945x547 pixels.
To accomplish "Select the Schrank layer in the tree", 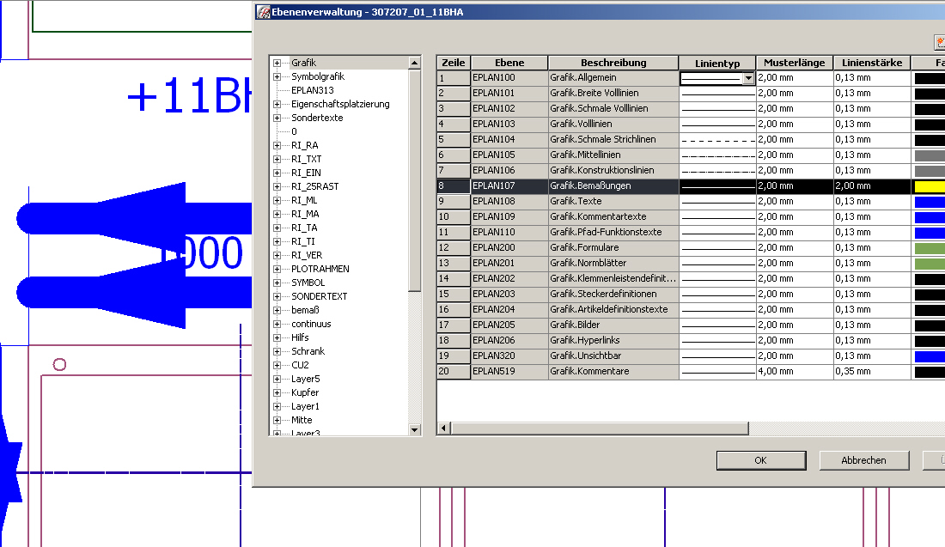I will (308, 351).
